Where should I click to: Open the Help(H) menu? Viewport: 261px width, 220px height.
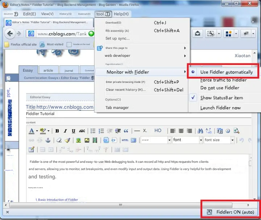pos(121,14)
